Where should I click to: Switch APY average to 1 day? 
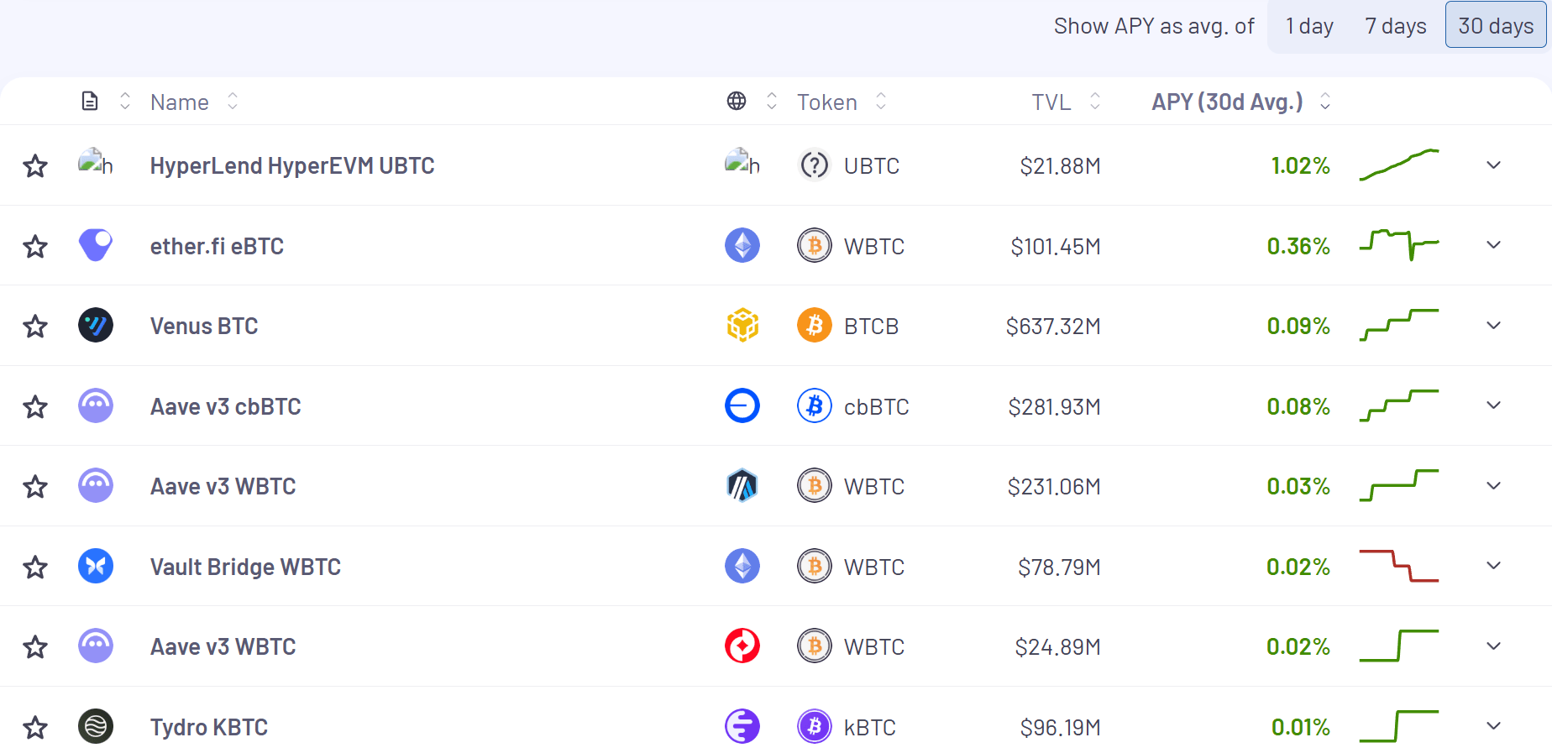[x=1309, y=26]
